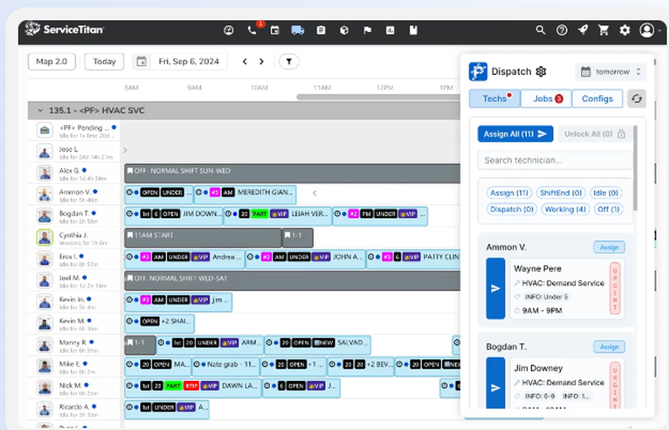
Task: Open the MEREDITH GIAN job block
Action: coord(245,195)
